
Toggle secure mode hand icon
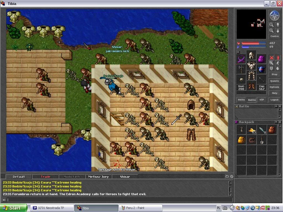pyautogui.click(x=277, y=68)
